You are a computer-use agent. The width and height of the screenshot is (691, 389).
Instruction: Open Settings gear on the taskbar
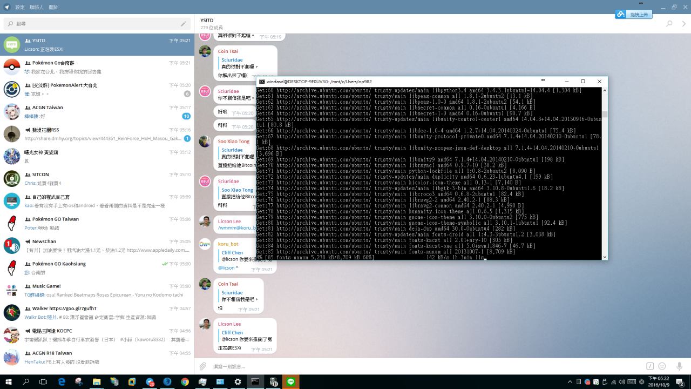[238, 381]
